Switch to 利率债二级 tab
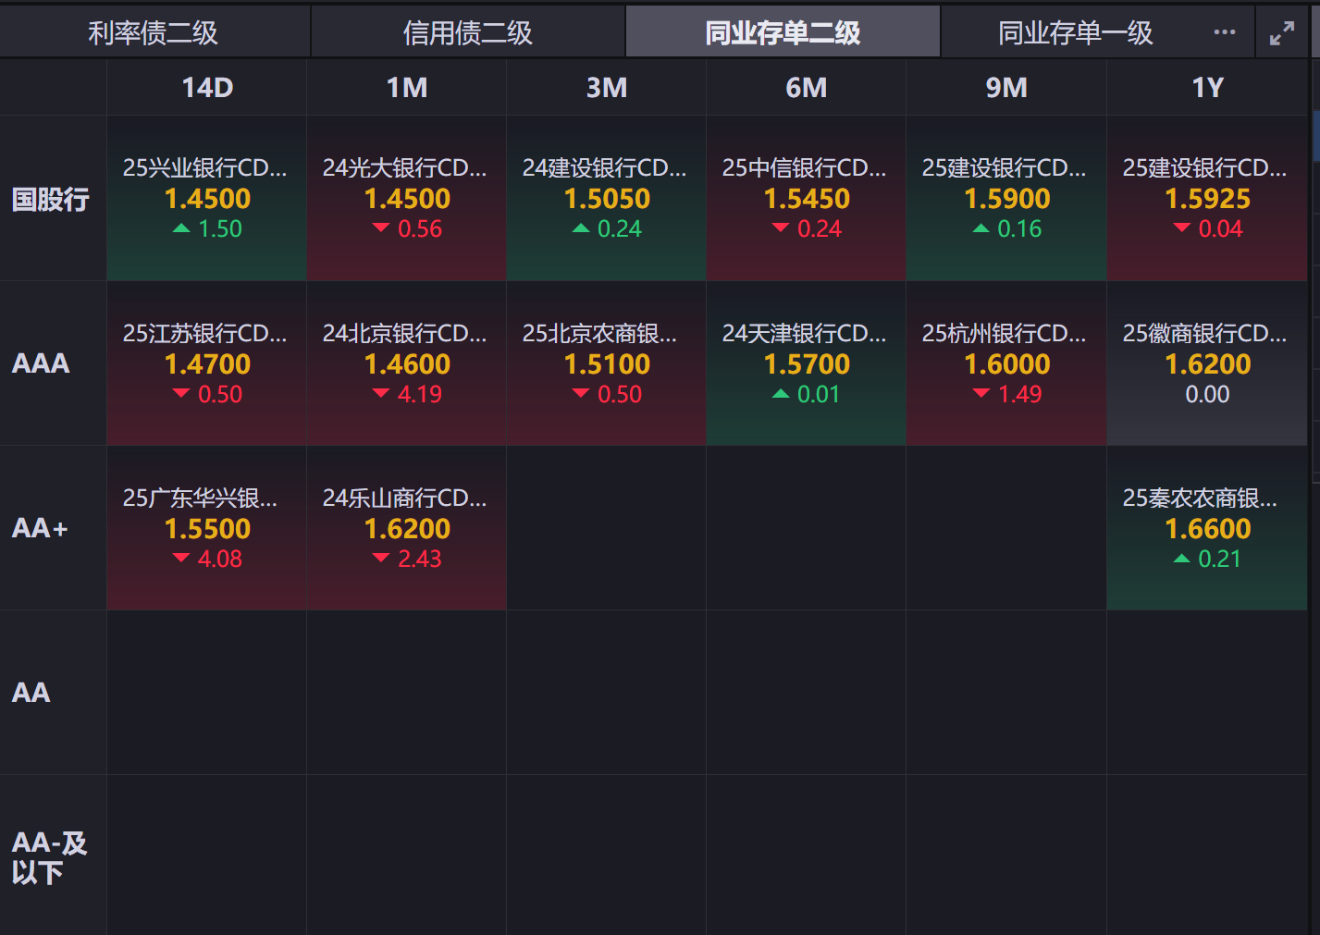This screenshot has width=1320, height=935. pos(154,33)
